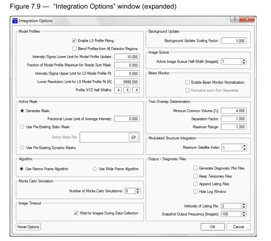Enable Blend Profiles from All Detector Regions
This screenshot has height=241, width=271.
tap(74, 48)
